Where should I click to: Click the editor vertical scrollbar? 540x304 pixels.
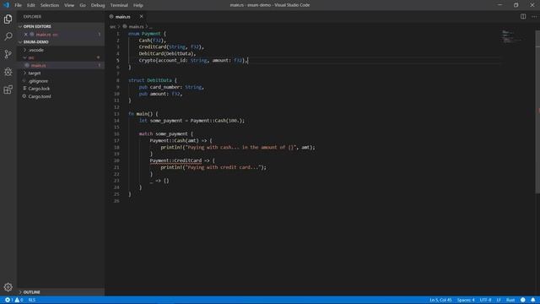click(x=537, y=112)
